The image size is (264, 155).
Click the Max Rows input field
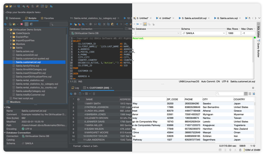pyautogui.click(x=234, y=33)
